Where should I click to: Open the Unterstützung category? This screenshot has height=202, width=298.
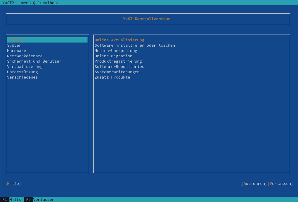22,72
